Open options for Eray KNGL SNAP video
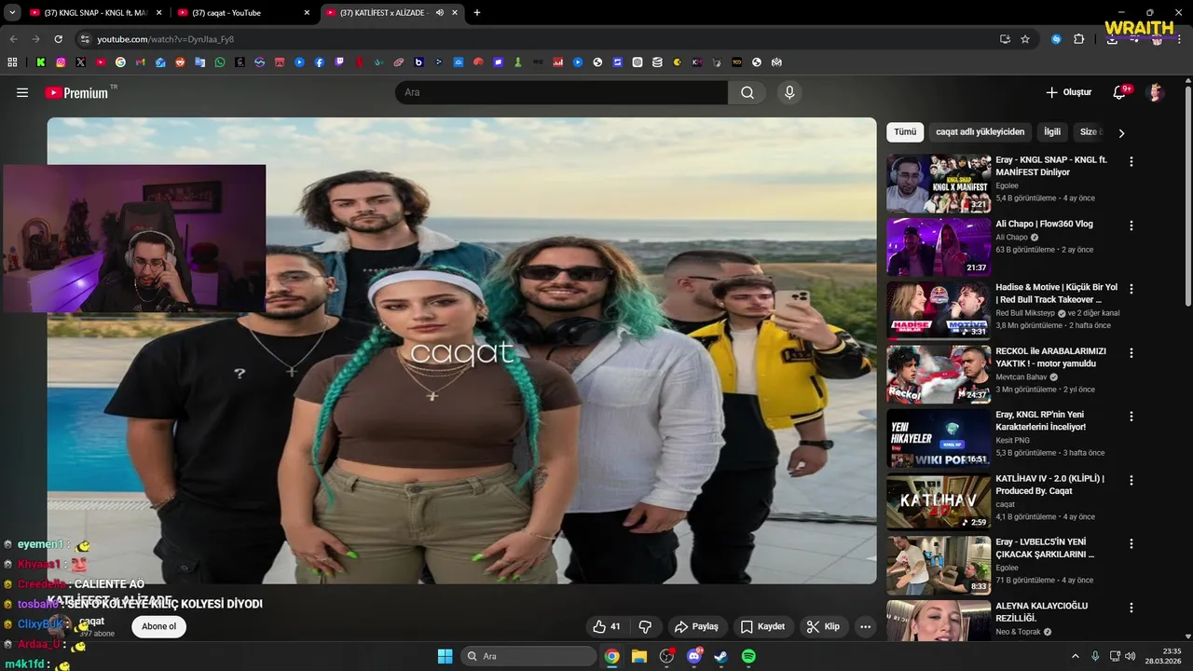The width and height of the screenshot is (1193, 671). point(1131,161)
